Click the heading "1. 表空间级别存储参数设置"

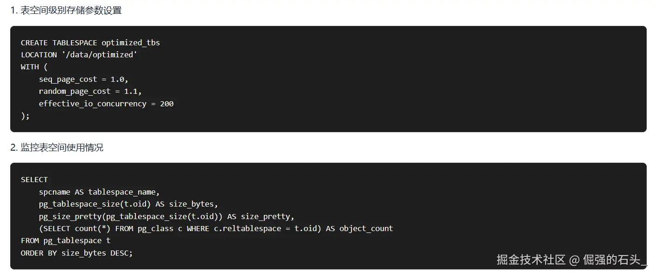66,10
